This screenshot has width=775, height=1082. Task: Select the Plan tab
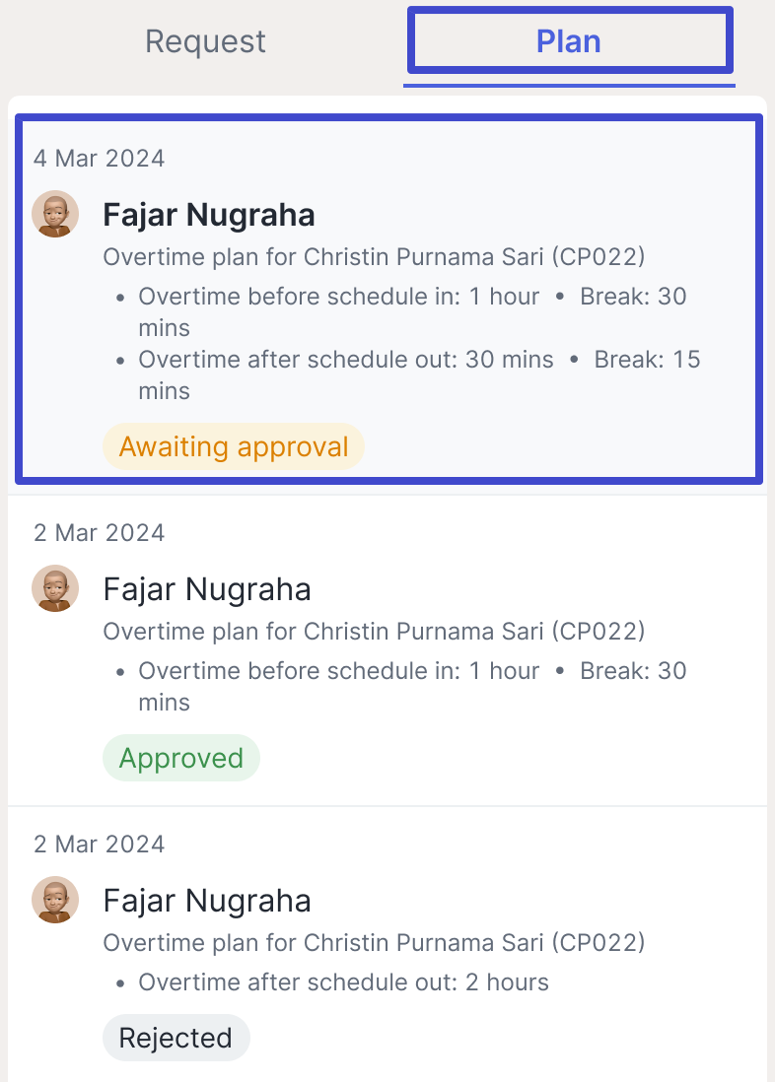(x=569, y=40)
